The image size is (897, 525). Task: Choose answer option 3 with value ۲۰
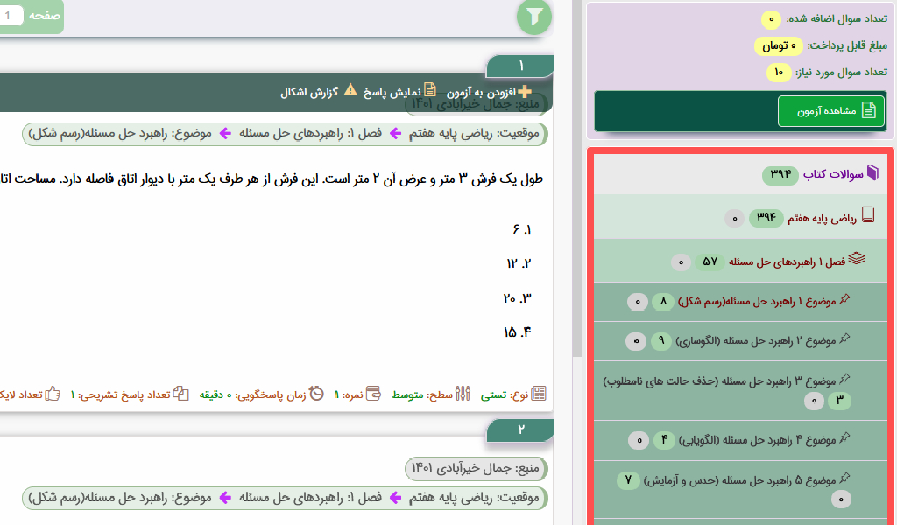(x=517, y=298)
